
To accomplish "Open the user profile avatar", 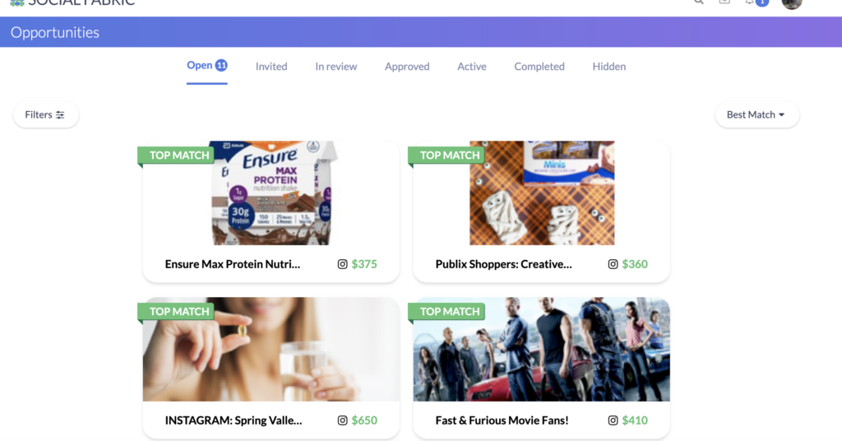I will 792,4.
